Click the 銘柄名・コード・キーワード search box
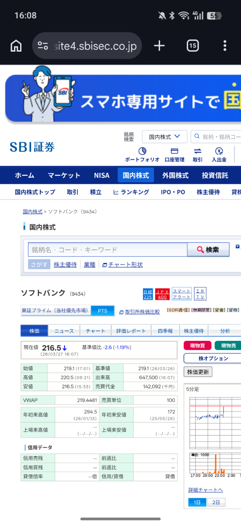This screenshot has height=525, width=241. coord(108,250)
